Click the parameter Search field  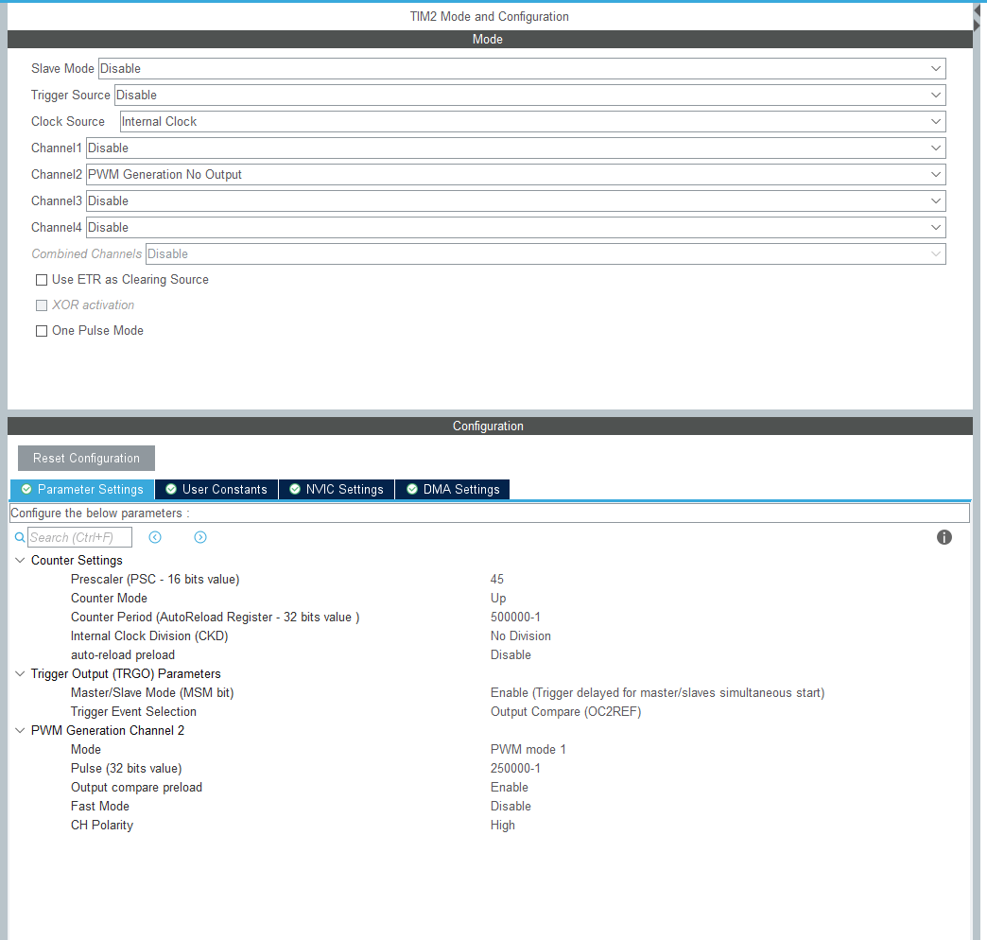[x=80, y=537]
